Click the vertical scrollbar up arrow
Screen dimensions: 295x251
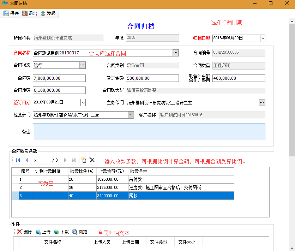292,22
